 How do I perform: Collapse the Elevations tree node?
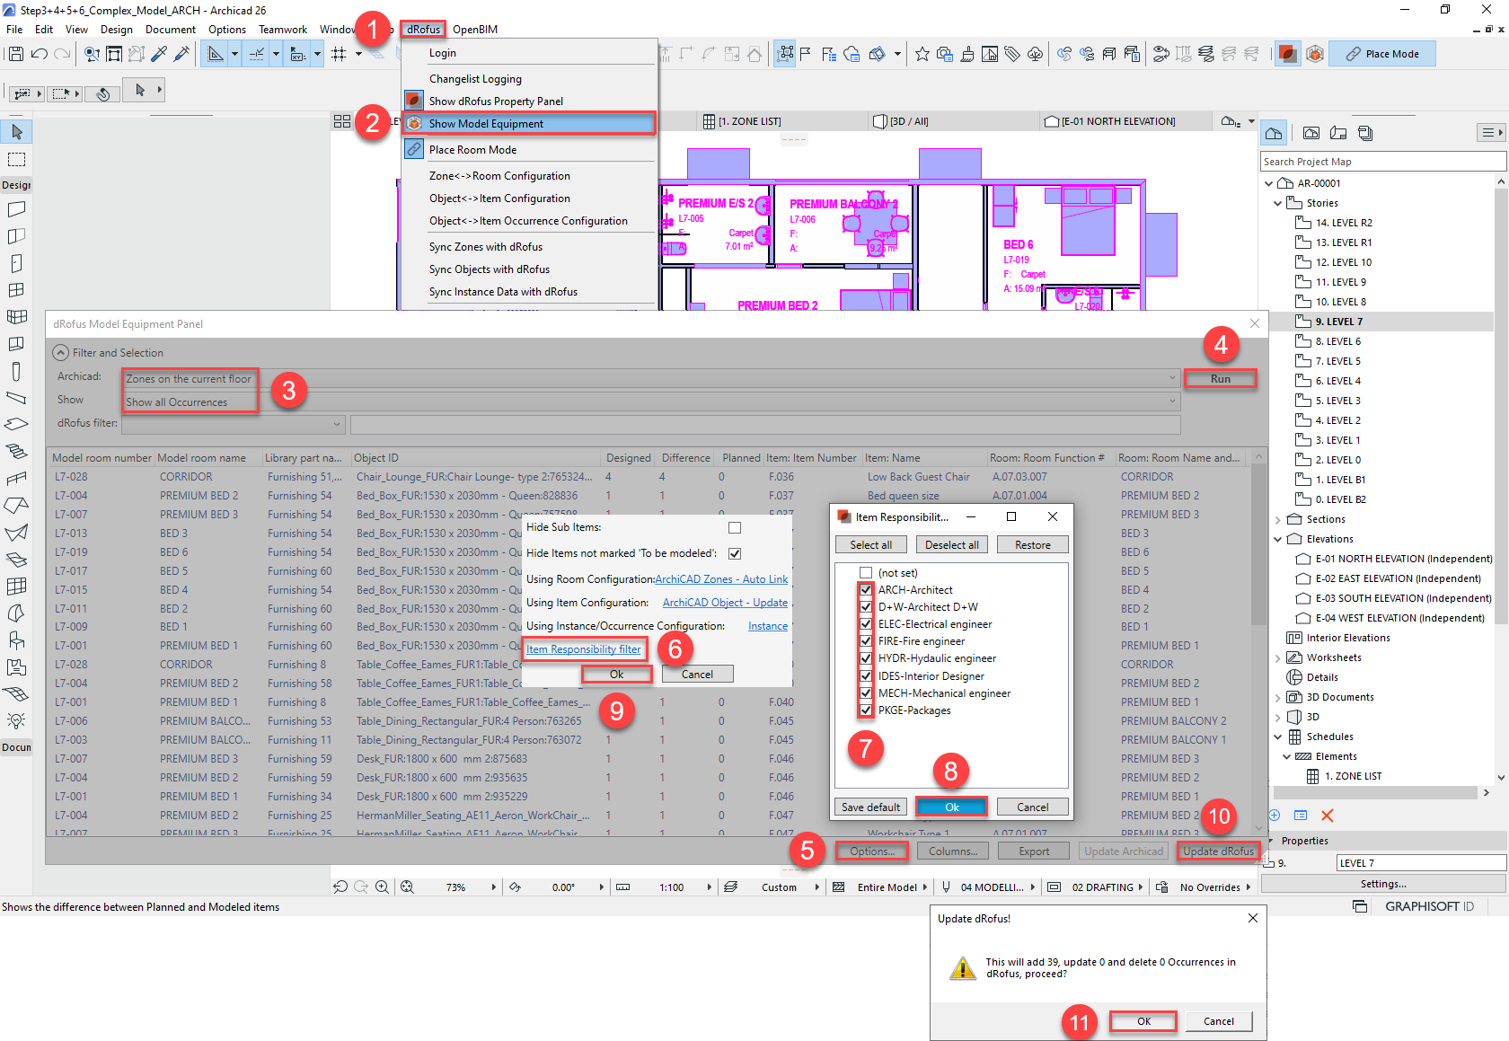pos(1278,538)
